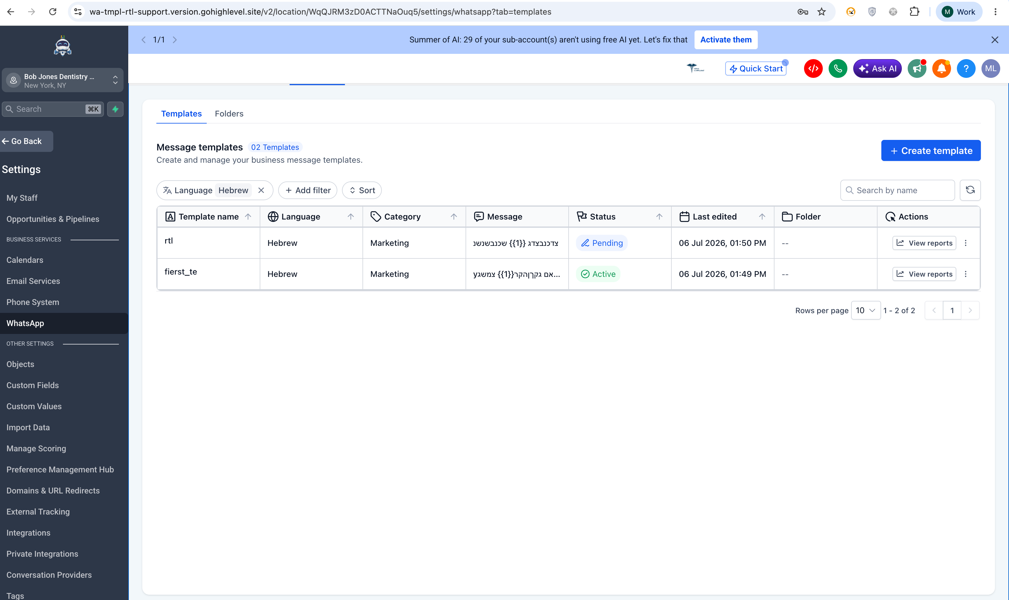Viewport: 1009px width, 600px height.
Task: Click the Search by name field
Action: click(897, 190)
